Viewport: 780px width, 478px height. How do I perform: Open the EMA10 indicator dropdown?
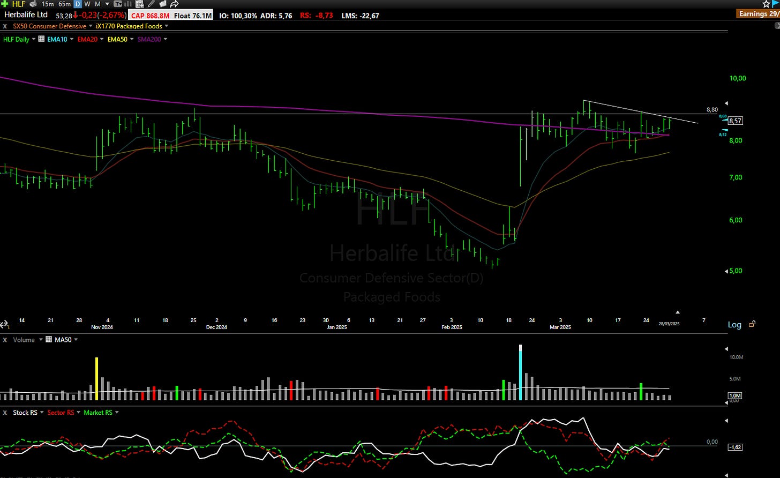[x=72, y=39]
